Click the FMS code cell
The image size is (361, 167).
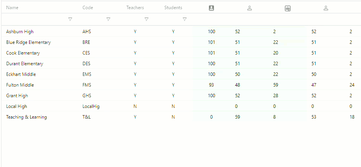coord(87,85)
